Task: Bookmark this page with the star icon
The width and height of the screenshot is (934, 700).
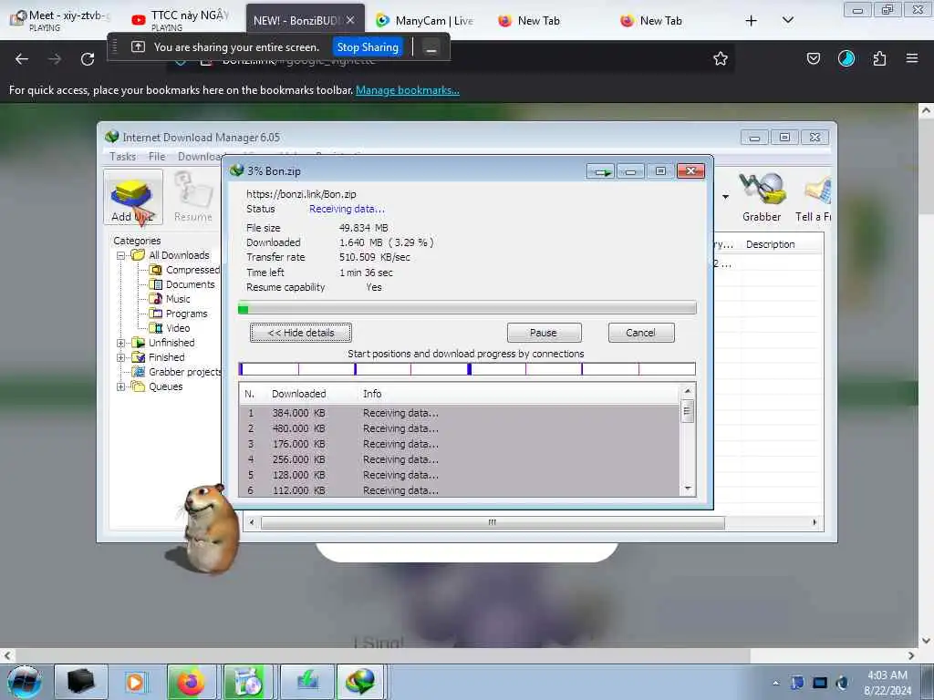Action: [721, 58]
